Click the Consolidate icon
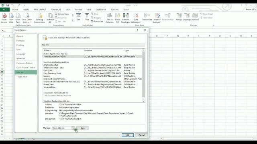Image resolution: width=257 pixels, height=144 pixels. (x=147, y=17)
